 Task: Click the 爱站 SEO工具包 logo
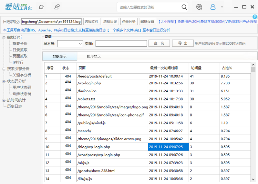[18, 7]
